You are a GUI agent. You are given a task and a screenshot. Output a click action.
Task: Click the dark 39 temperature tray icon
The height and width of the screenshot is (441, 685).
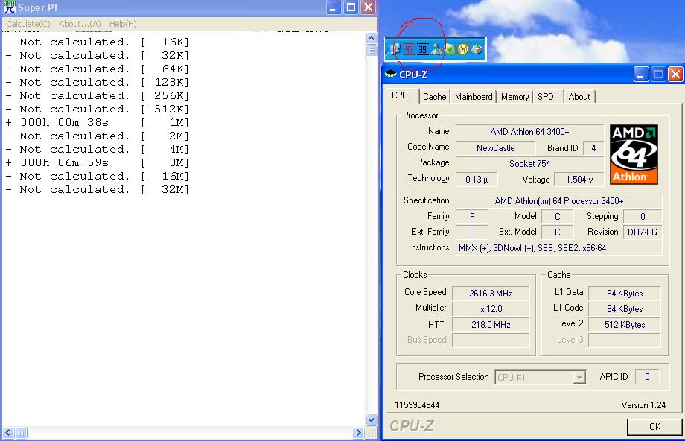coord(422,49)
